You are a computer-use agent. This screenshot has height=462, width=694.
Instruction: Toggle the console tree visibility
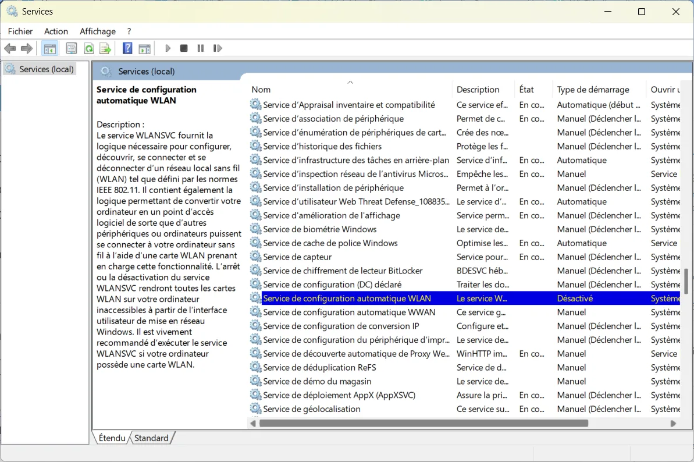[49, 48]
